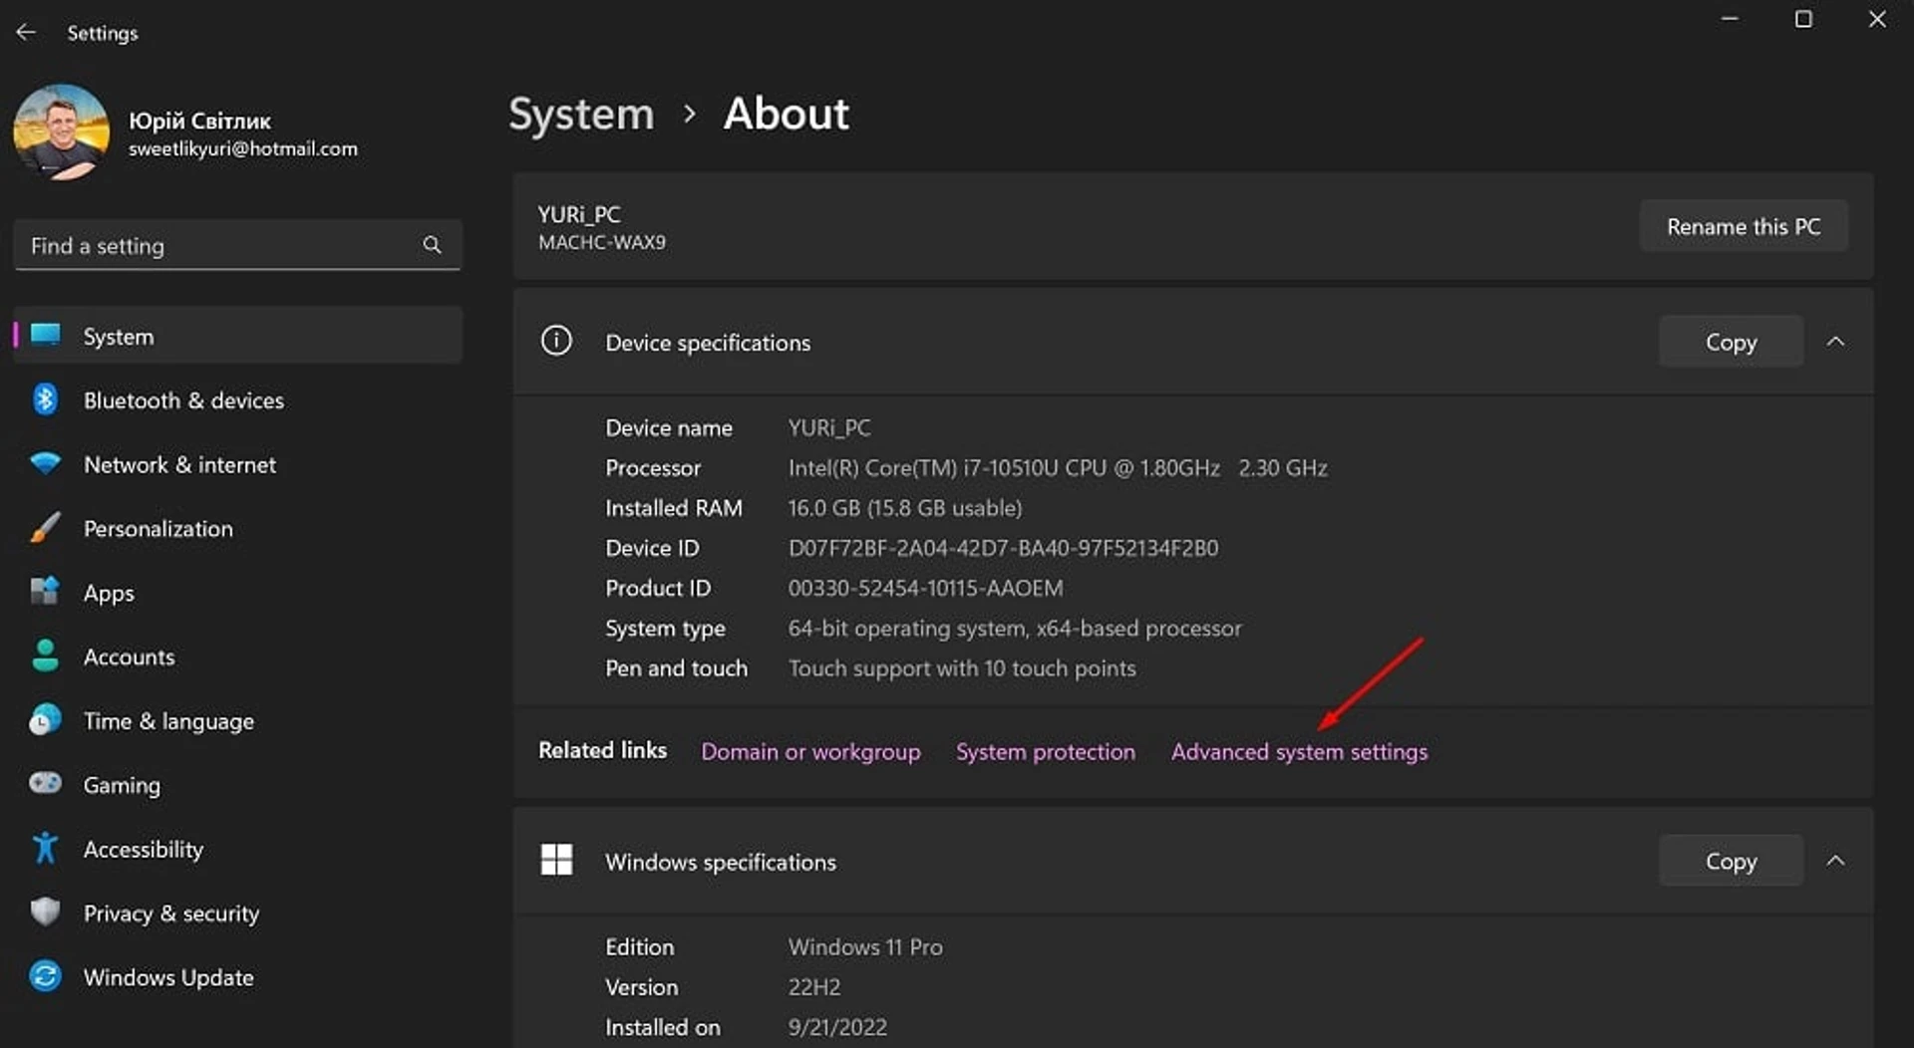Open Gaming settings category
1914x1048 pixels.
pos(237,785)
